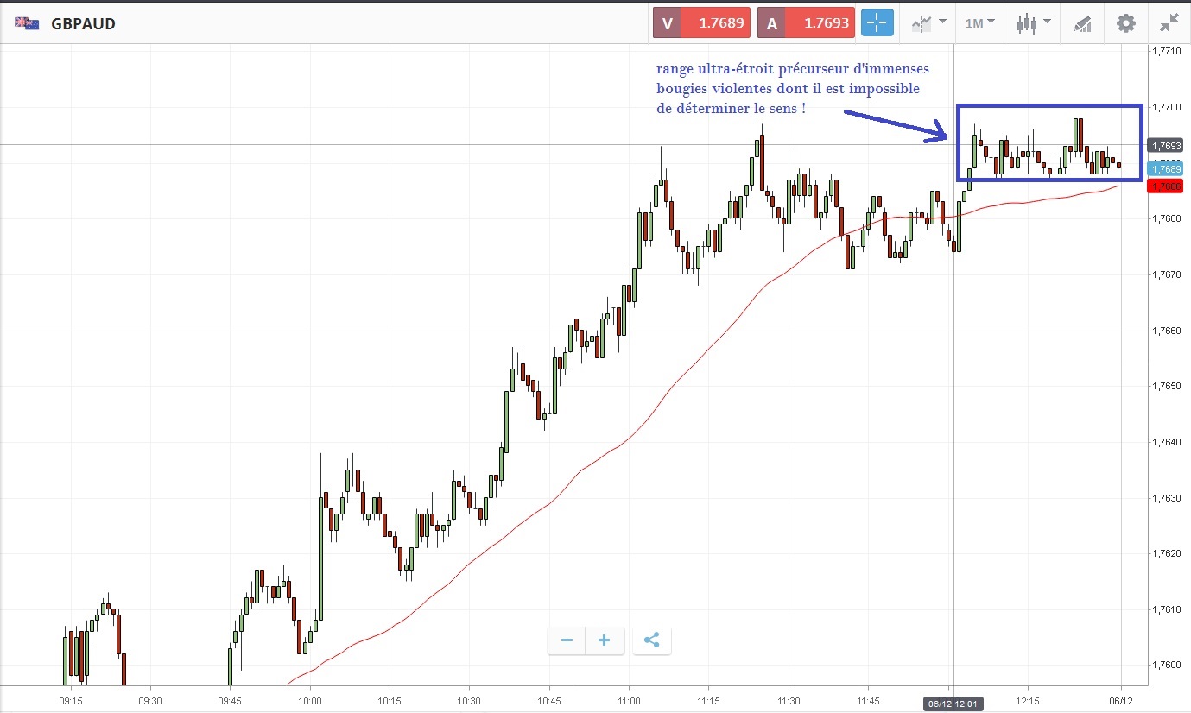Zoom out with the minus button
The height and width of the screenshot is (713, 1191).
pos(567,640)
